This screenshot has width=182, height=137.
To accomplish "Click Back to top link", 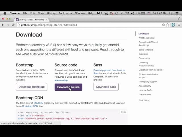I will tap(144, 100).
